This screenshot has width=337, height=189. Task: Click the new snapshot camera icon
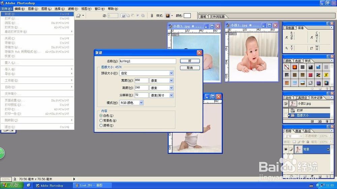click(320, 121)
